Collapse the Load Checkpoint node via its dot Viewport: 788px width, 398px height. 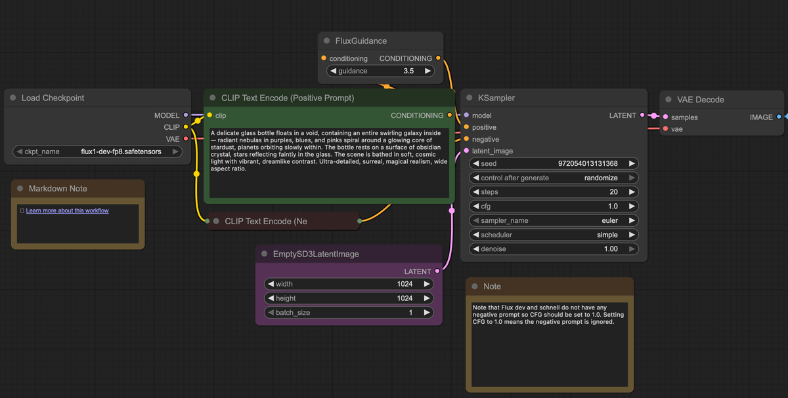(12, 98)
